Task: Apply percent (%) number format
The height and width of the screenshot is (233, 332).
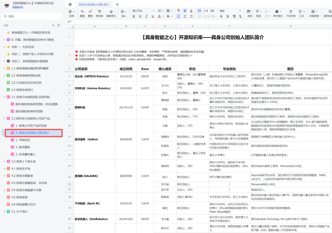Action: (x=227, y=16)
